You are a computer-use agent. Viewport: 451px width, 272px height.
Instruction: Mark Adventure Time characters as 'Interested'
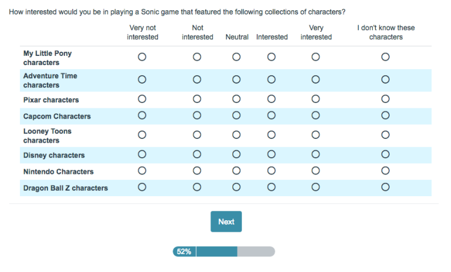coord(272,79)
